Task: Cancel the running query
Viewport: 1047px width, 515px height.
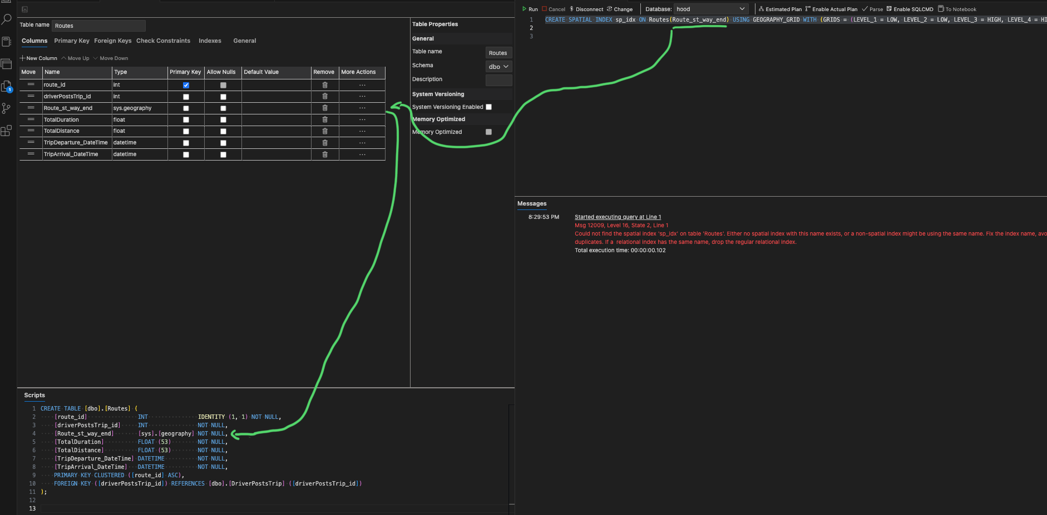Action: click(554, 9)
